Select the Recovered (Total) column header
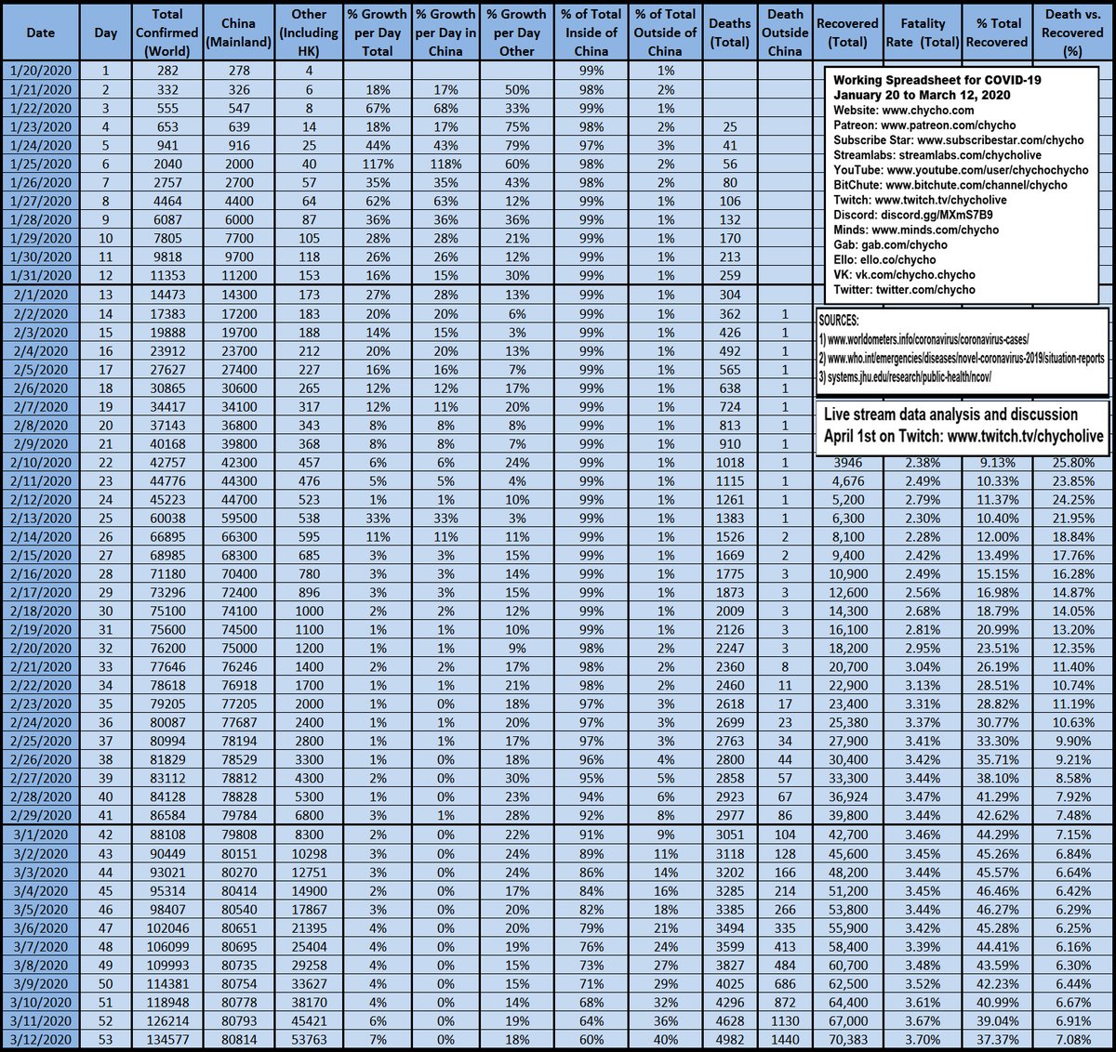 click(847, 33)
